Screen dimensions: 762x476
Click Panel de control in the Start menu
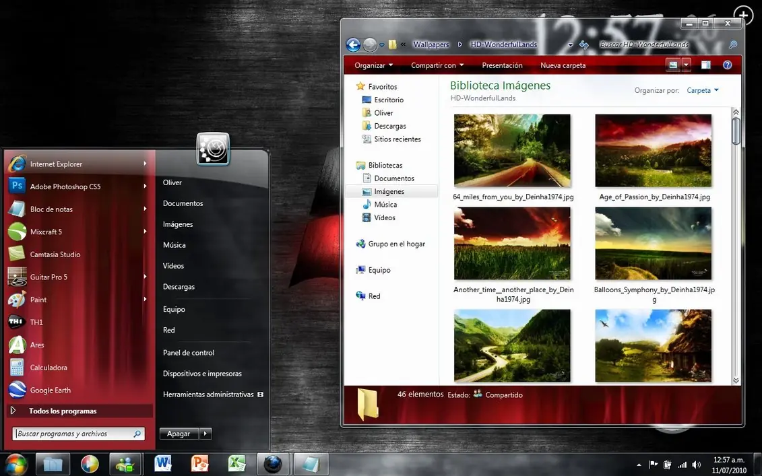tap(188, 353)
